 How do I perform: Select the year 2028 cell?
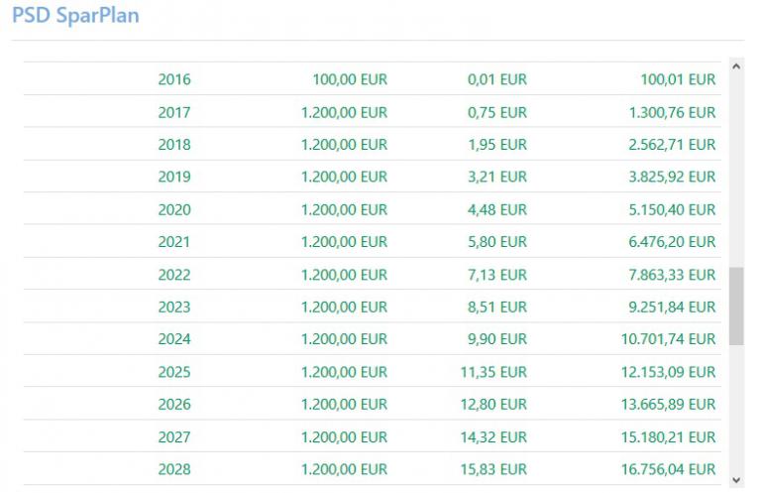click(174, 469)
